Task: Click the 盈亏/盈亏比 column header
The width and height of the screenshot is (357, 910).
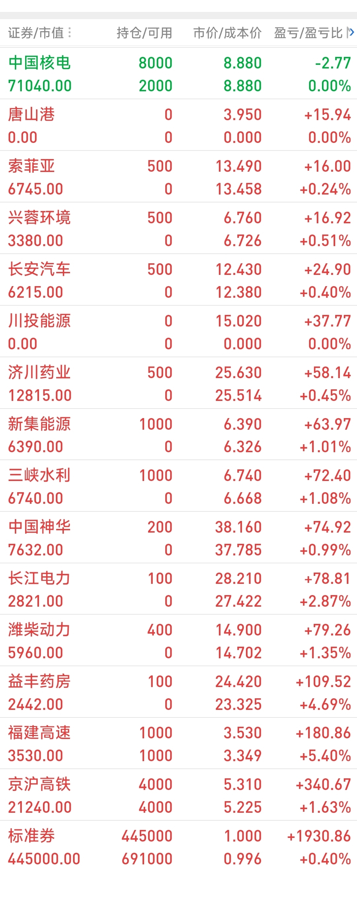Action: pos(309,32)
